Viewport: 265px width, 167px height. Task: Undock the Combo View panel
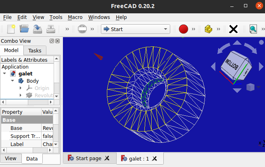(x=52, y=41)
